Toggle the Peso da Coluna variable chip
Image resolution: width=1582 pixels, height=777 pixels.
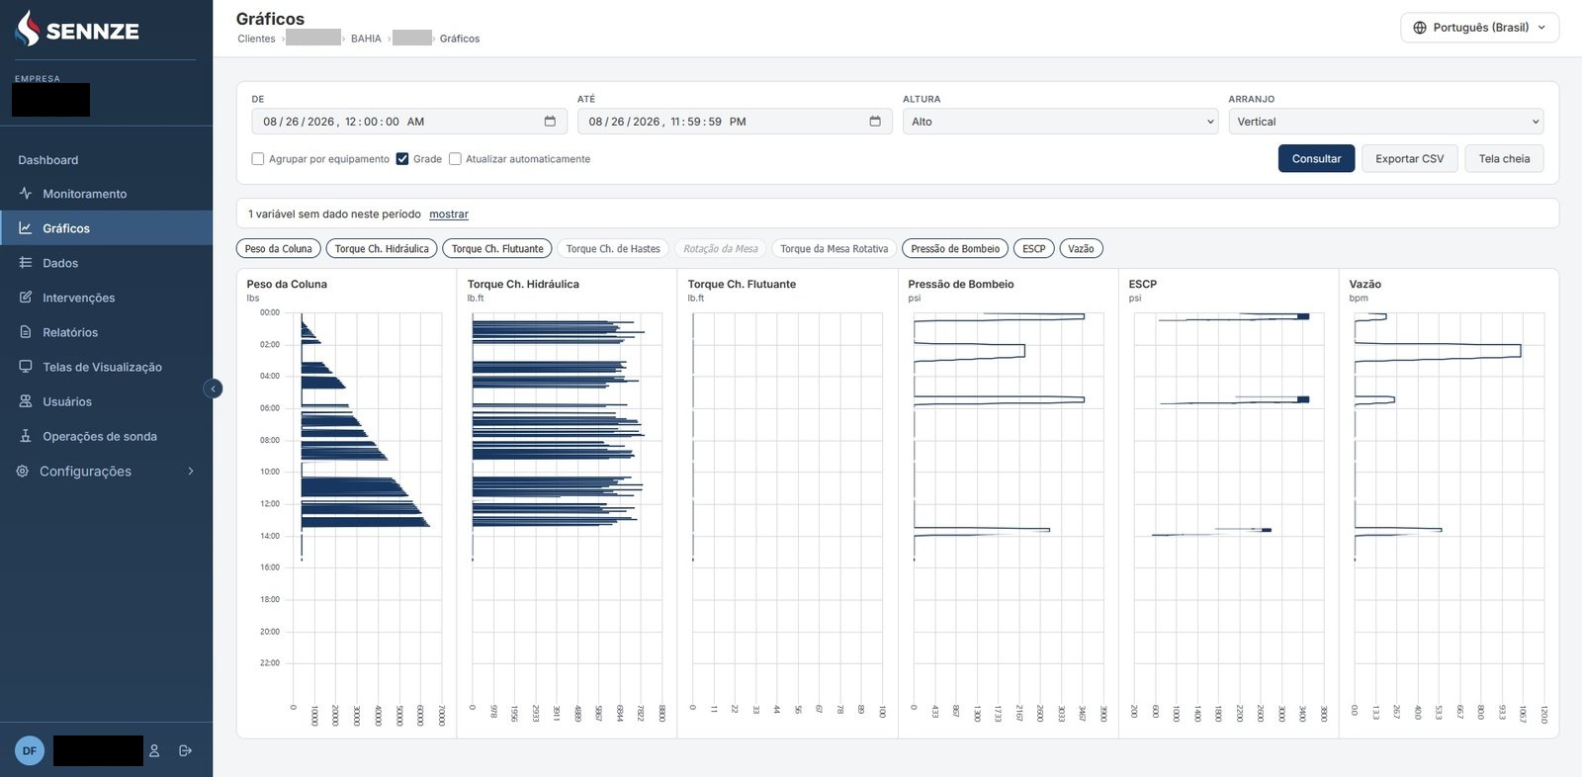point(278,249)
